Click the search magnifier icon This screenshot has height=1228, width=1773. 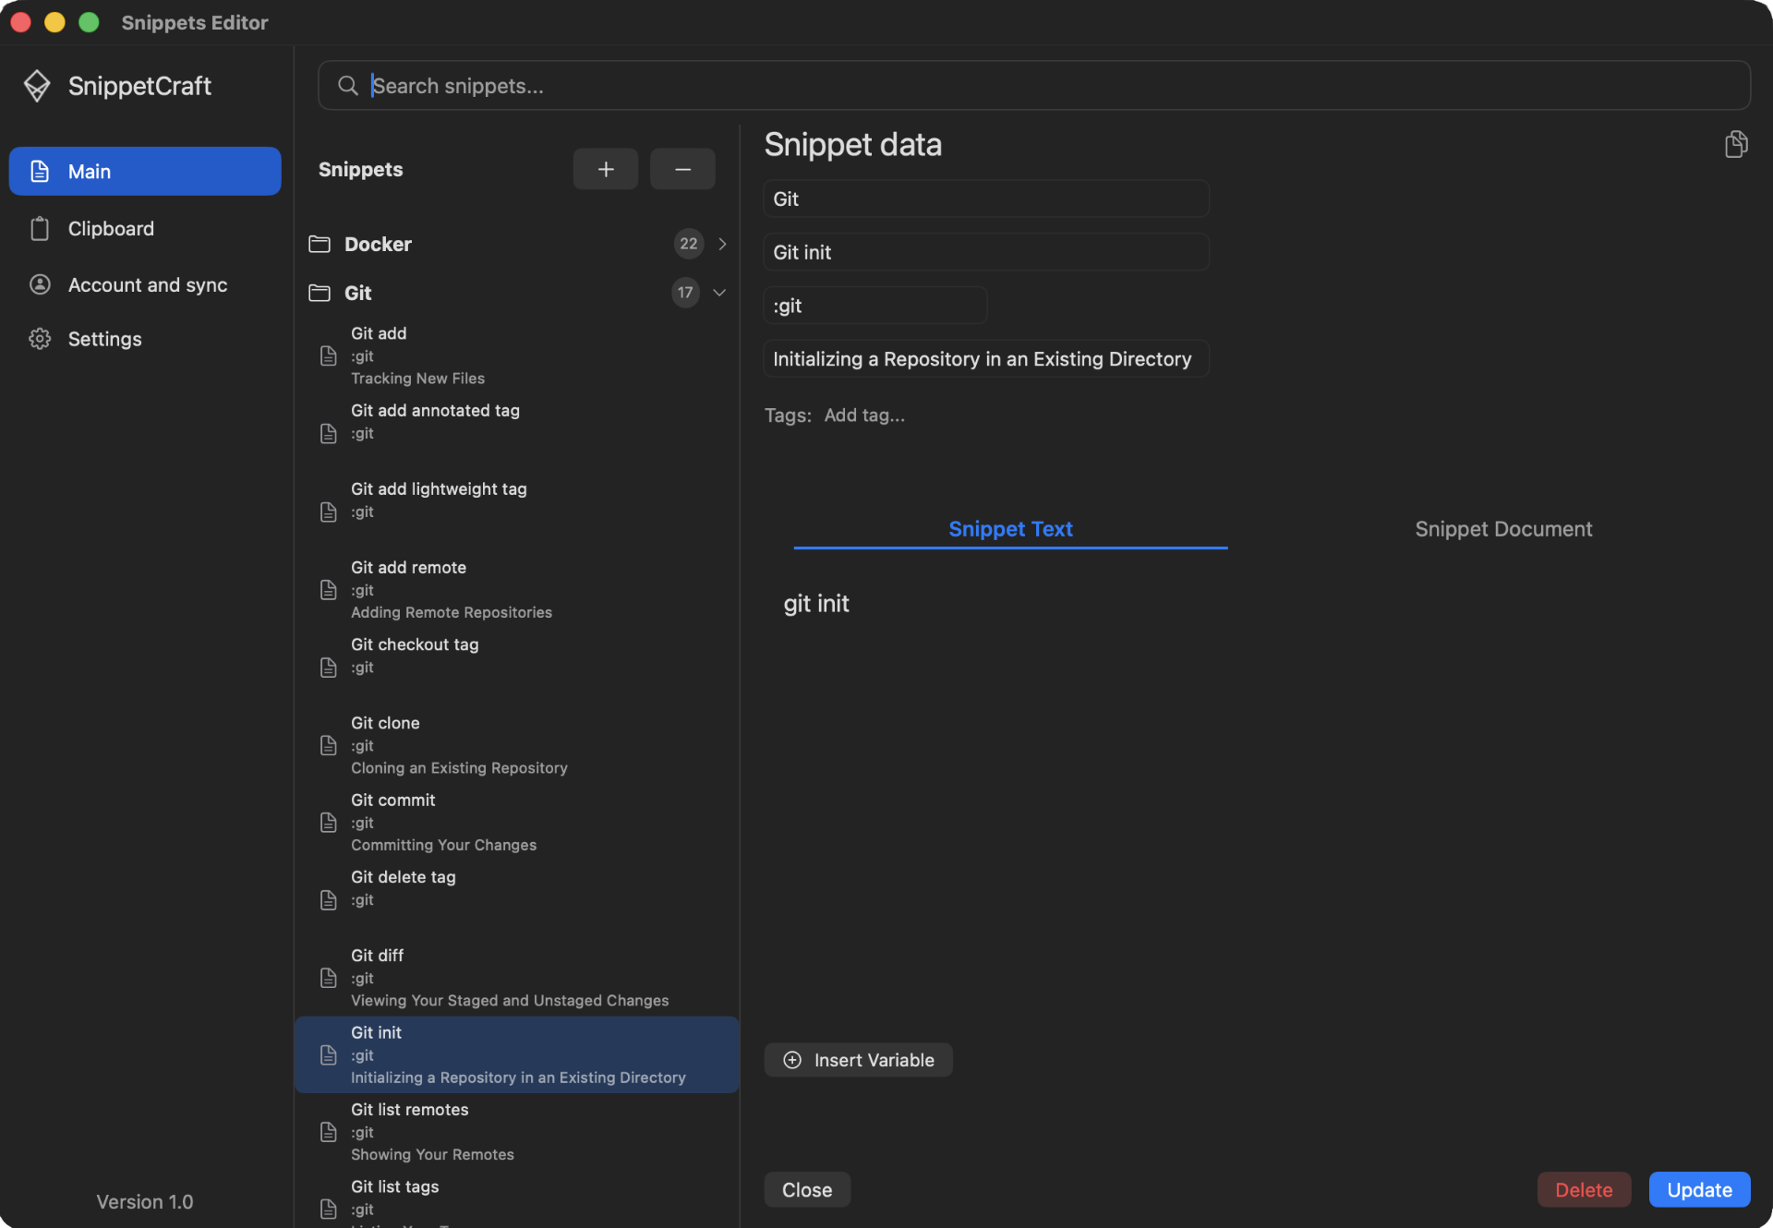coord(347,86)
